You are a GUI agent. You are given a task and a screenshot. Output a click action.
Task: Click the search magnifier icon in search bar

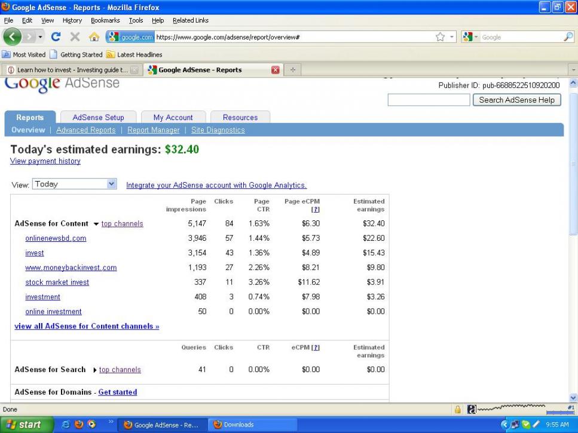coord(568,37)
